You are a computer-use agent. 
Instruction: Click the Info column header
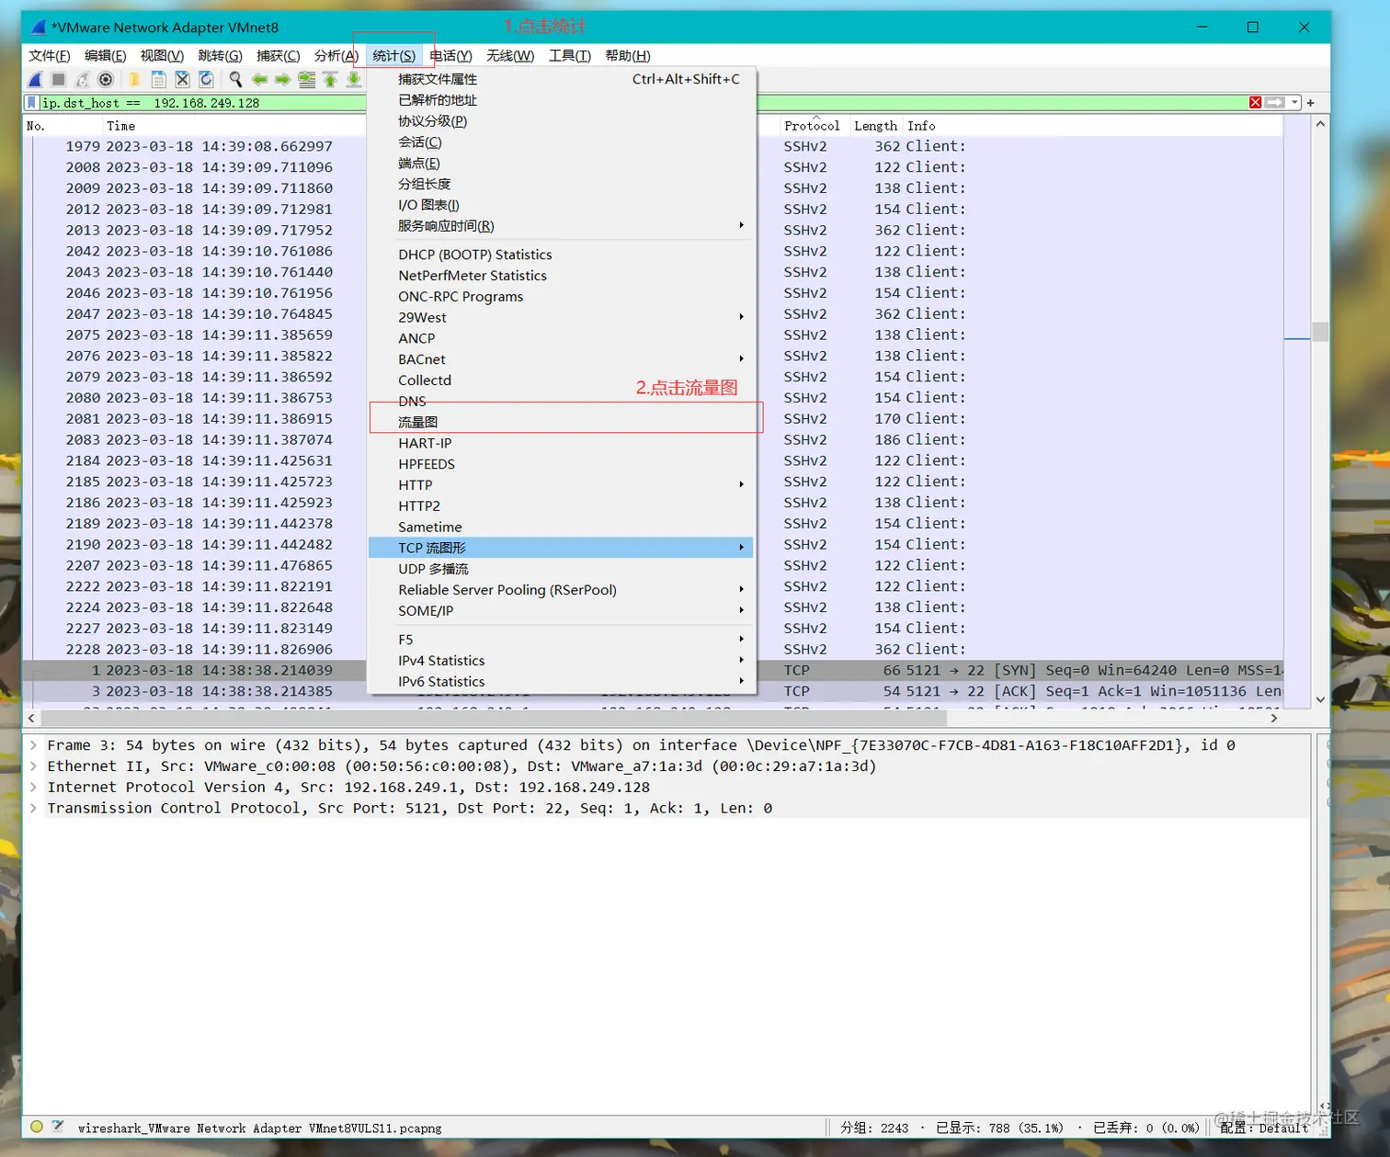click(x=921, y=126)
